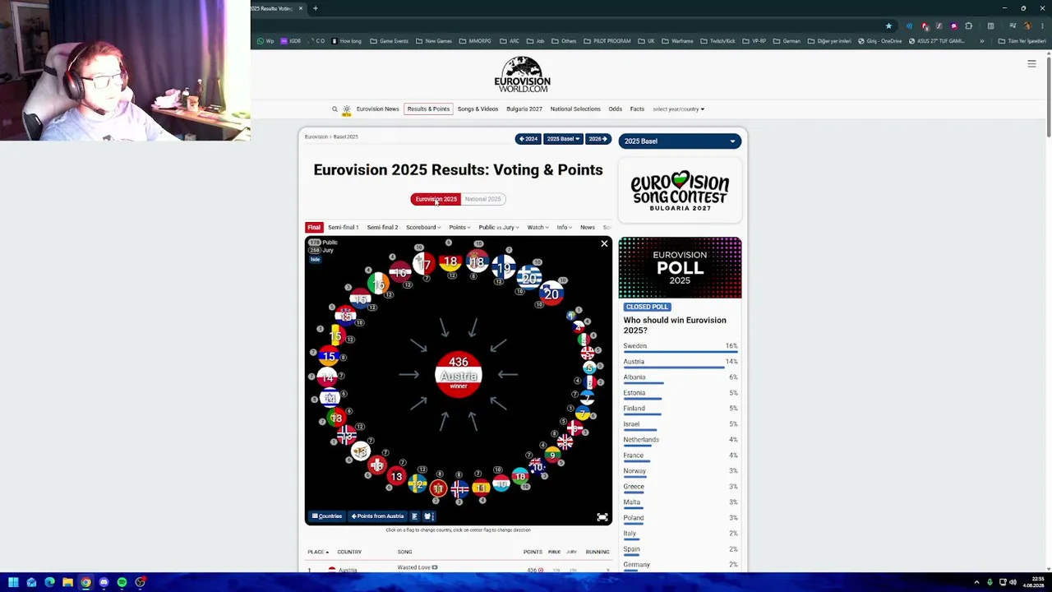Go to the previous year 2024

point(528,139)
